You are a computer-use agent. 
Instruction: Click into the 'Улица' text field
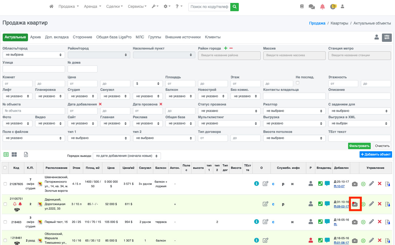tap(34, 69)
